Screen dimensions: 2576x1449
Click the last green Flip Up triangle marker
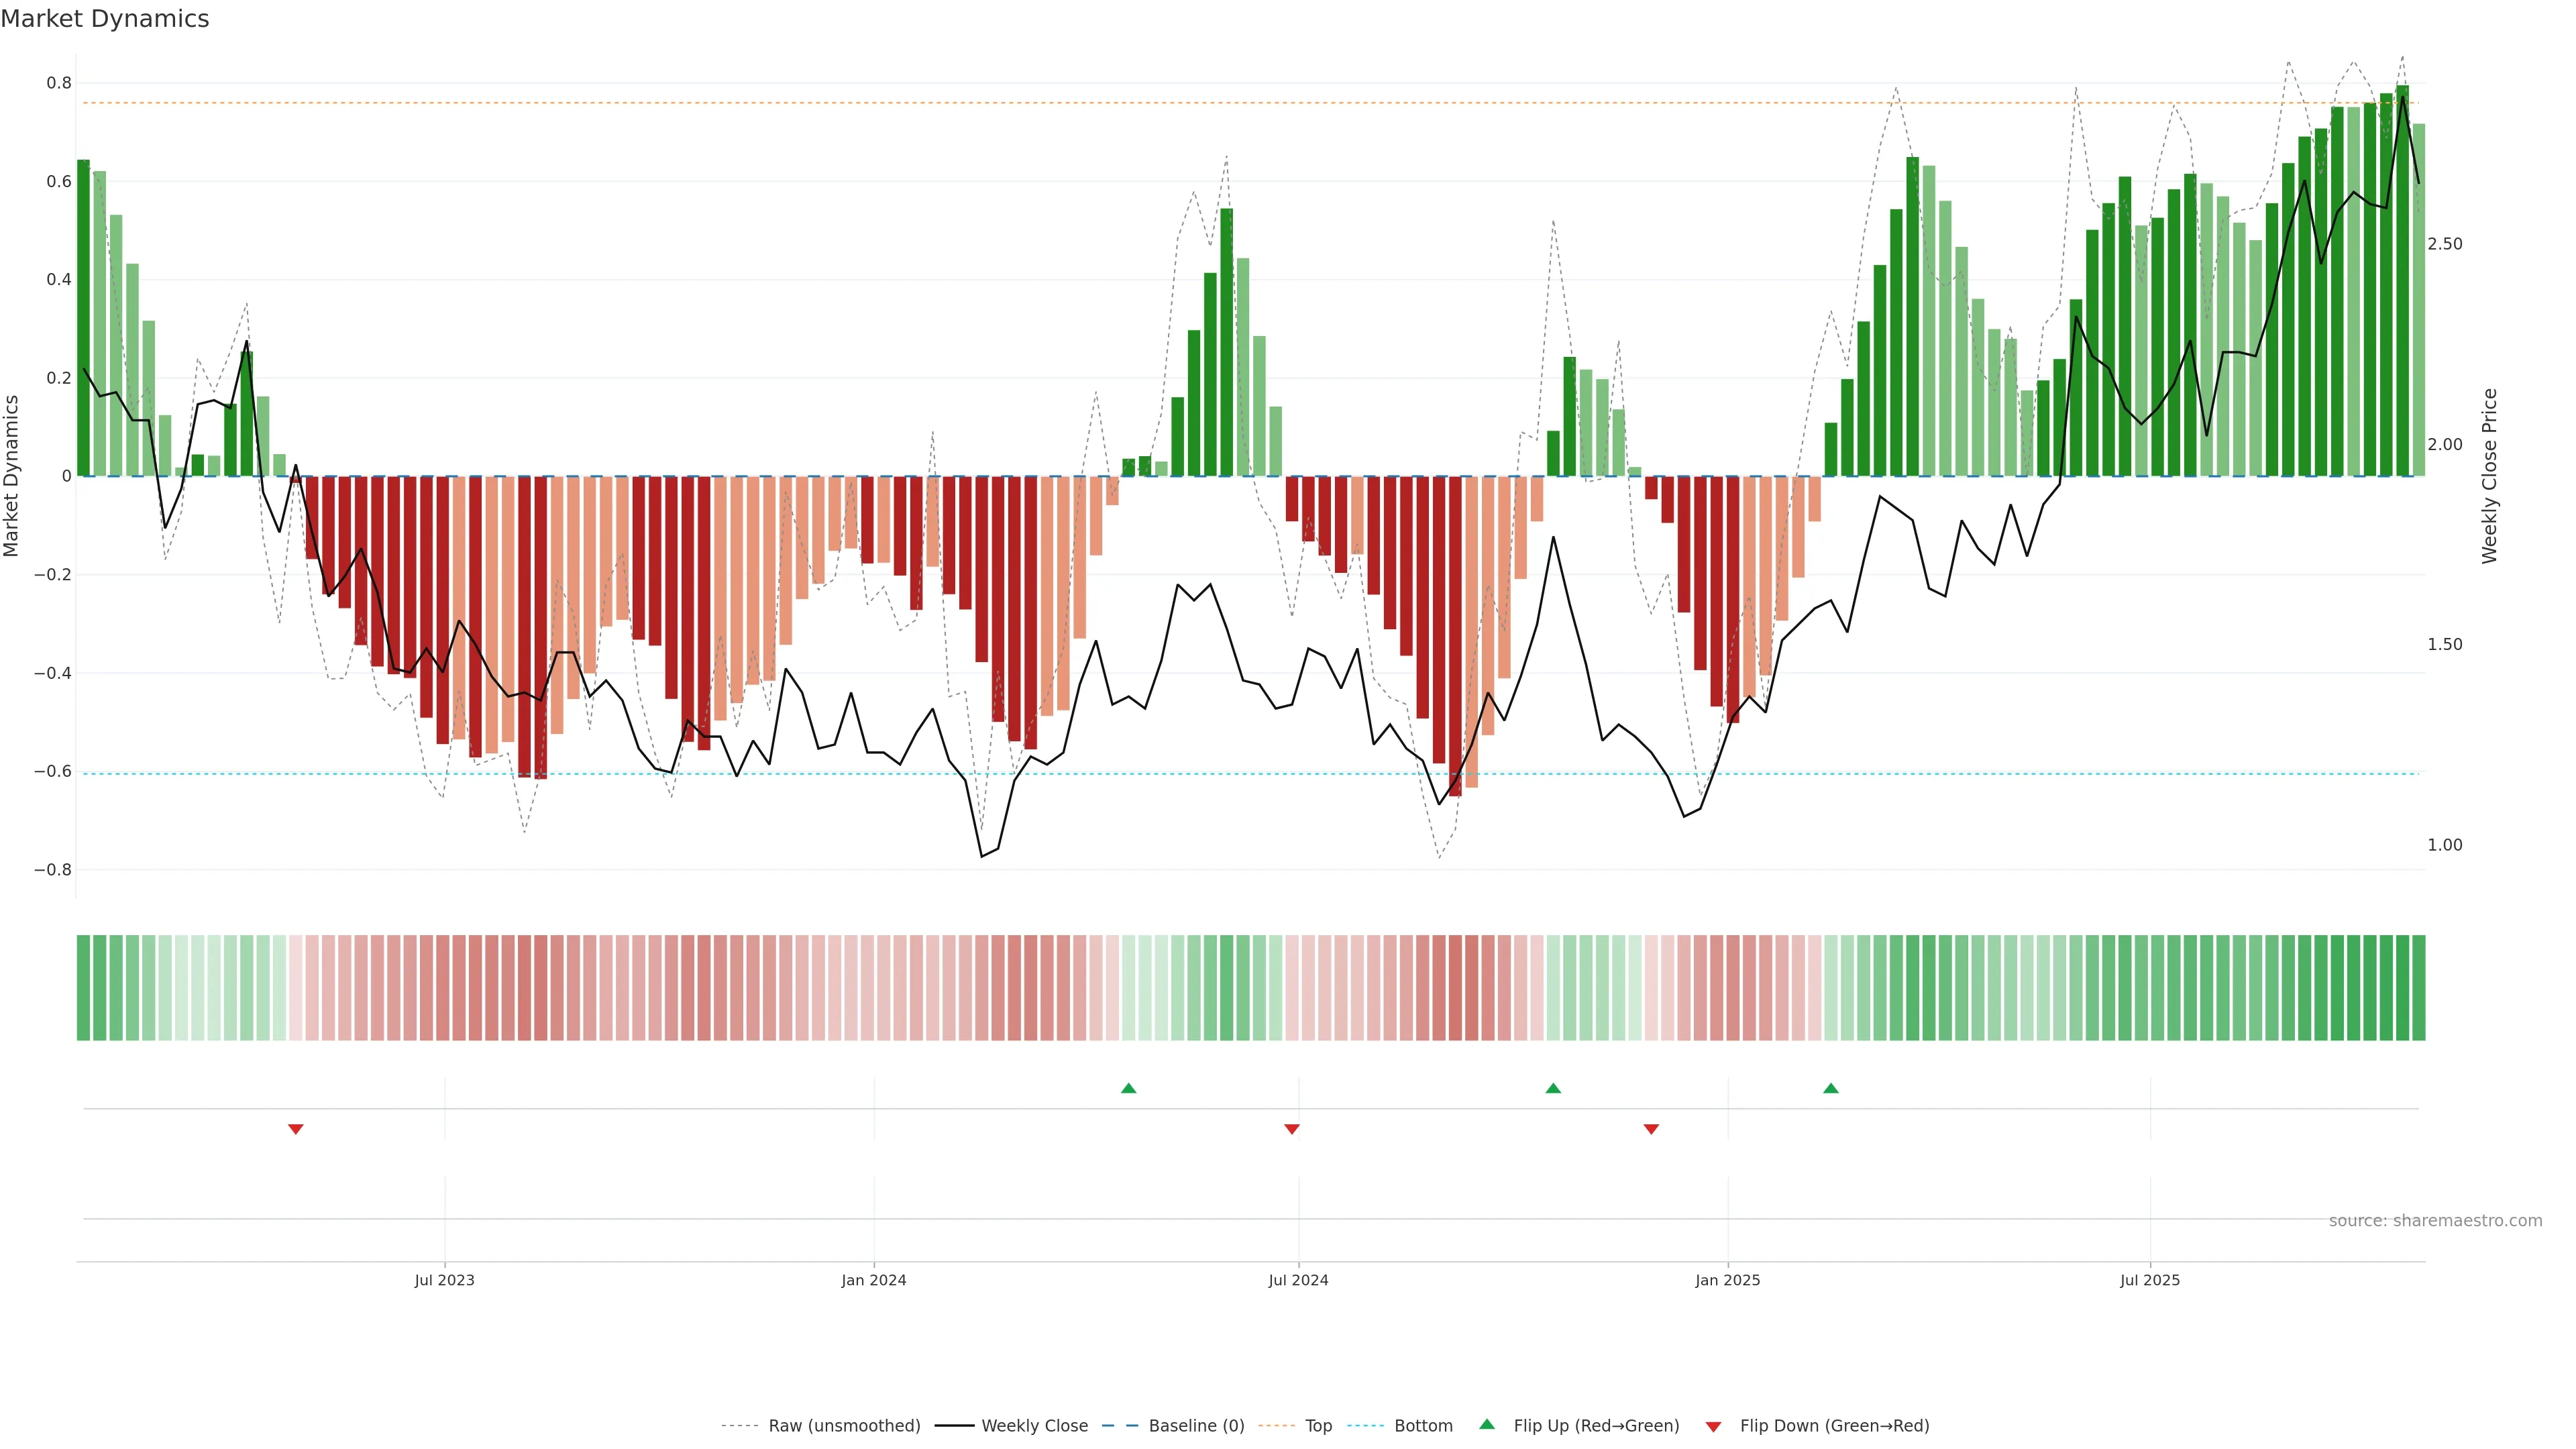pyautogui.click(x=1830, y=1088)
